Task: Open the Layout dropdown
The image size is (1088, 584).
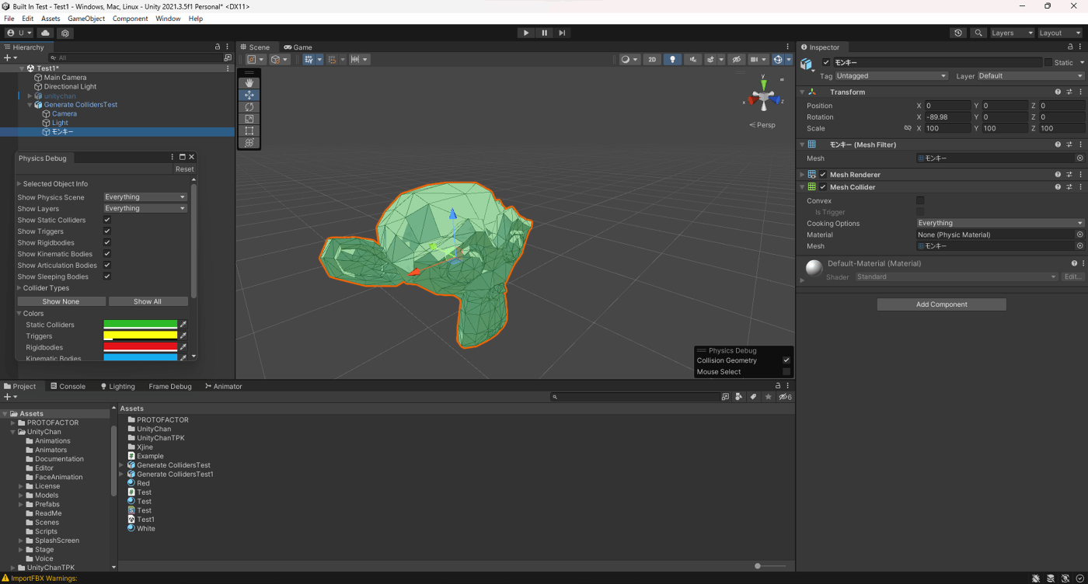Action: (1061, 33)
